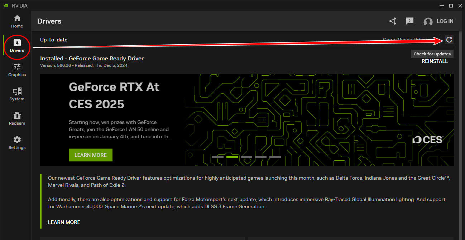Screen dimensions: 465x240
Task: Check for updates with refresh icon
Action: (449, 40)
